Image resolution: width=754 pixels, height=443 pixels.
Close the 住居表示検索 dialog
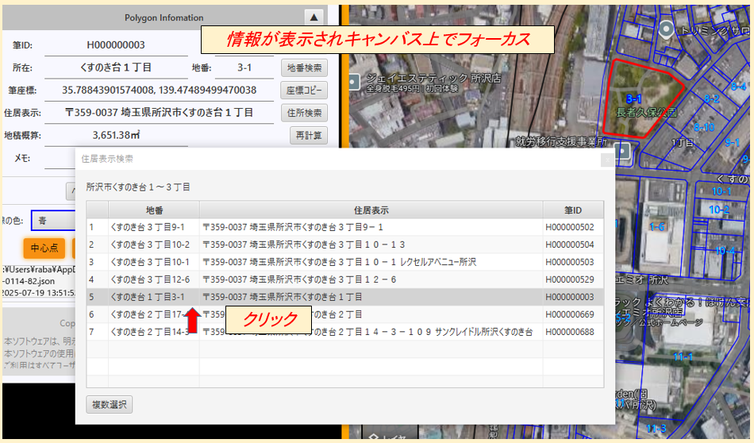607,160
